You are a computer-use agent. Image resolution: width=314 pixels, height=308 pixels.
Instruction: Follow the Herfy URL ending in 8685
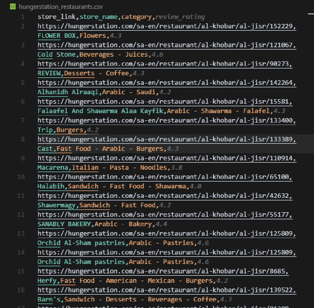click(163, 271)
